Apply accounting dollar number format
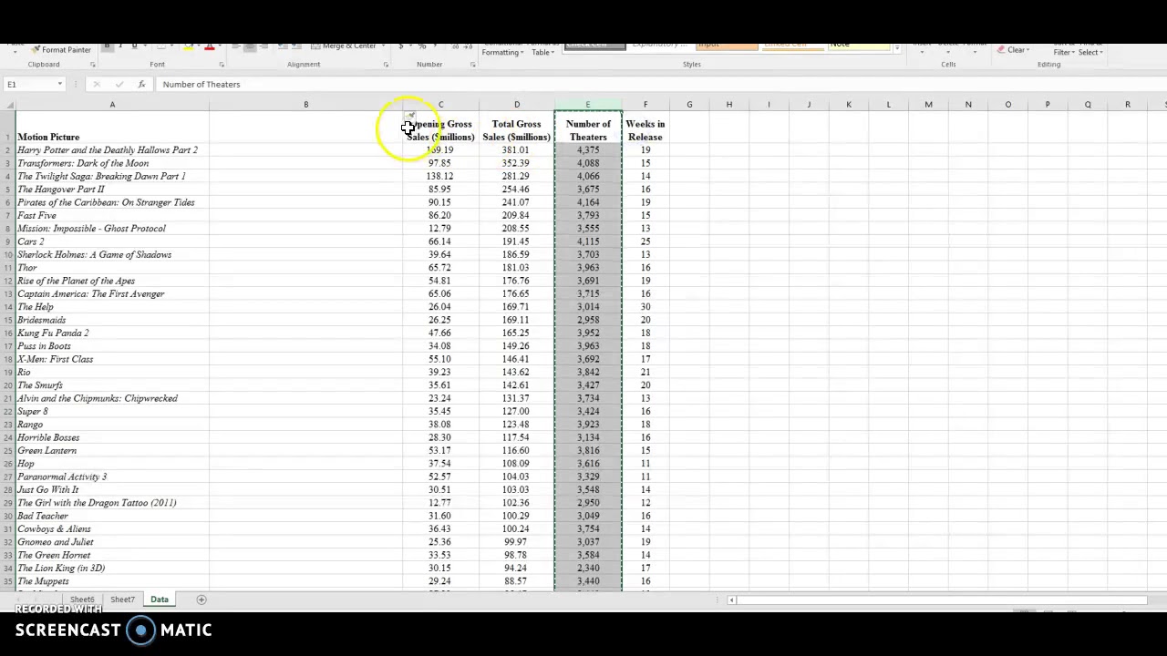Image resolution: width=1167 pixels, height=656 pixels. click(x=401, y=46)
